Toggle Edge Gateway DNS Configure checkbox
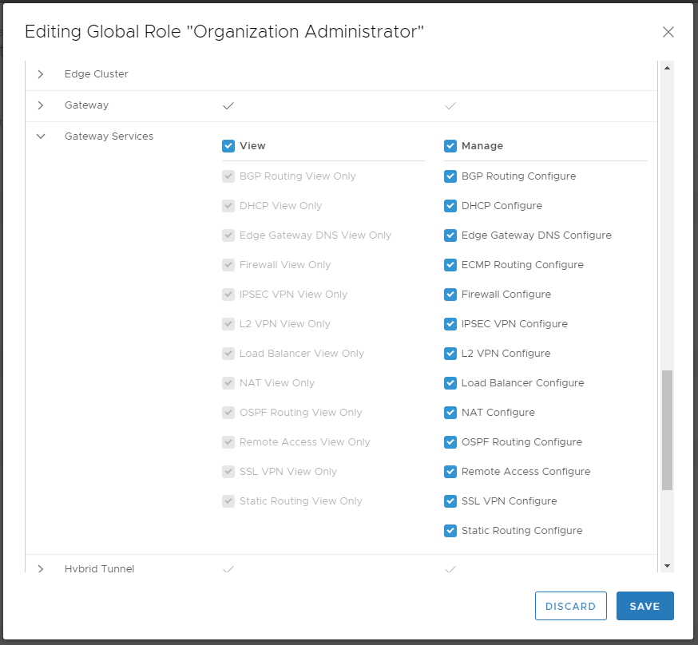Viewport: 698px width, 645px height. tap(450, 235)
